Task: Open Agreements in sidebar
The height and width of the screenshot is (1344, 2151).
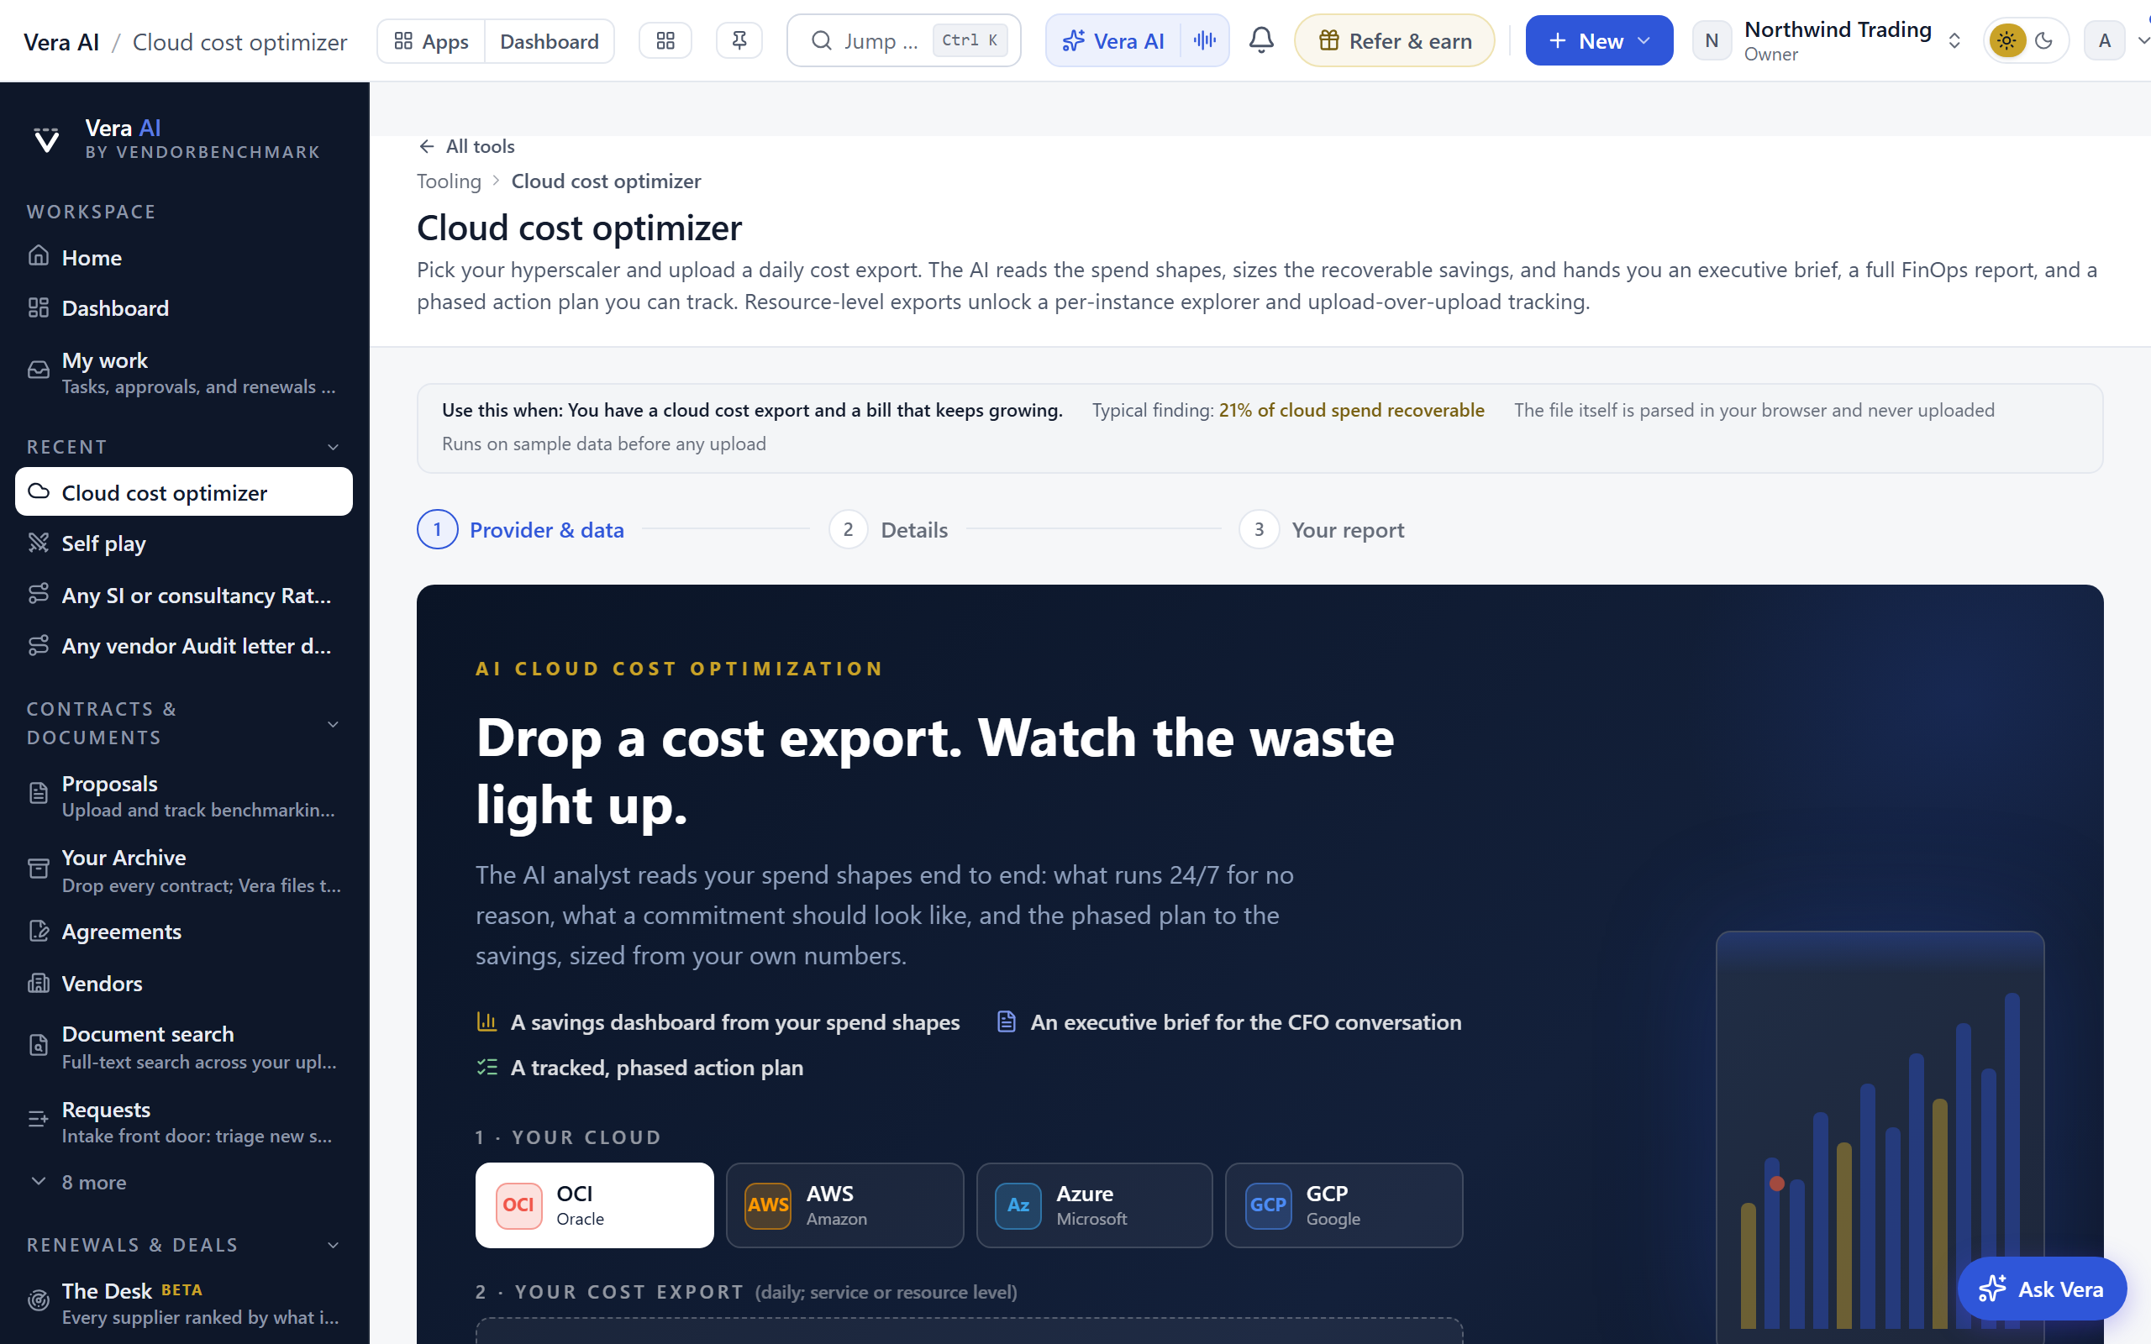Action: click(184, 932)
